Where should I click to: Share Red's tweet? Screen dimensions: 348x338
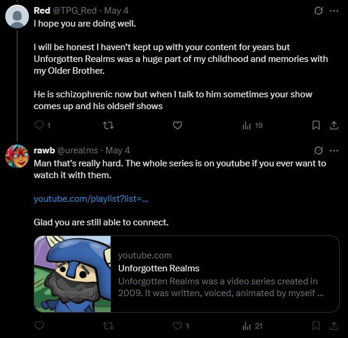[x=334, y=125]
